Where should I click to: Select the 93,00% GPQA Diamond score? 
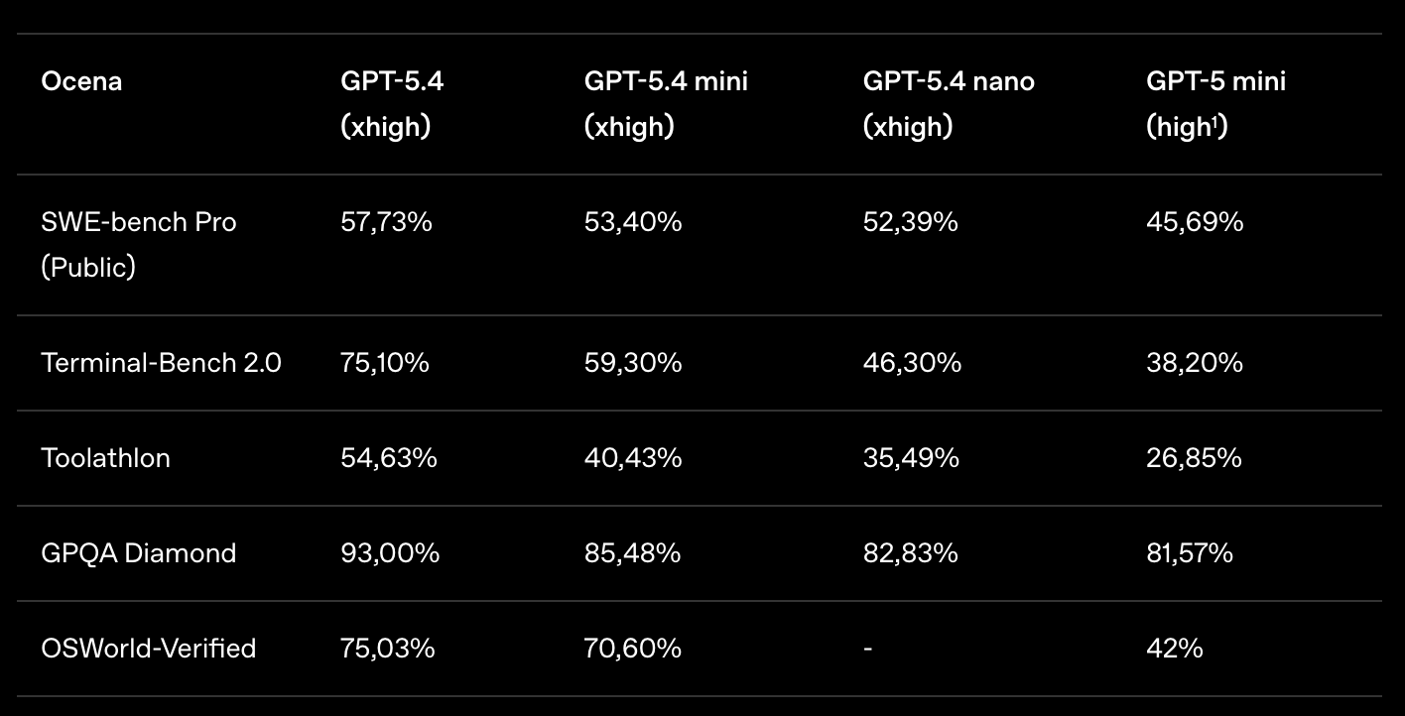[x=389, y=553]
